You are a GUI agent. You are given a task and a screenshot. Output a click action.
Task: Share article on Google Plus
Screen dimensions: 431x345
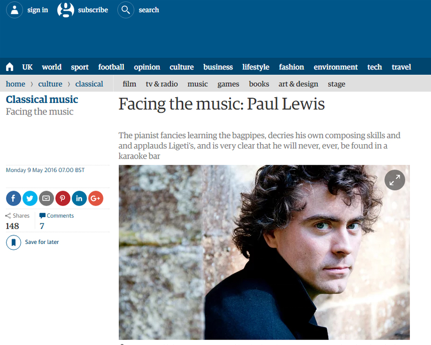click(x=96, y=198)
